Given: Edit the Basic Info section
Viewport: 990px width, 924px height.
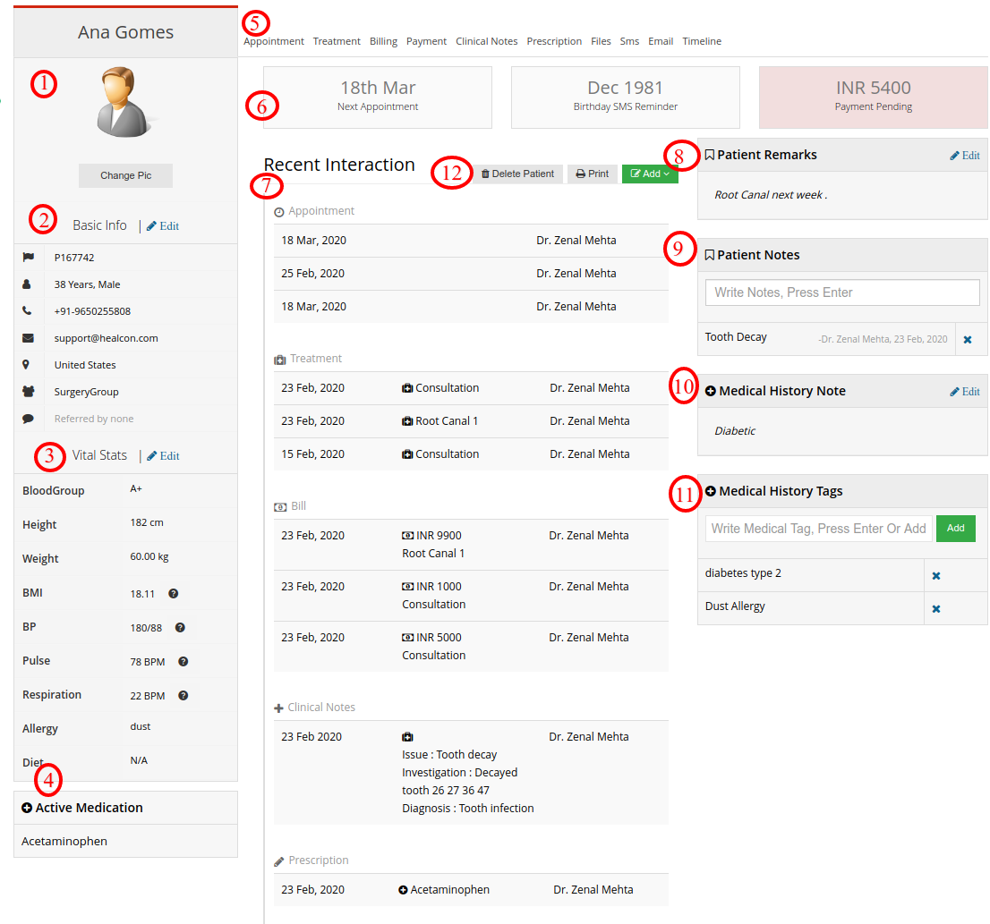Looking at the screenshot, I should click(163, 225).
